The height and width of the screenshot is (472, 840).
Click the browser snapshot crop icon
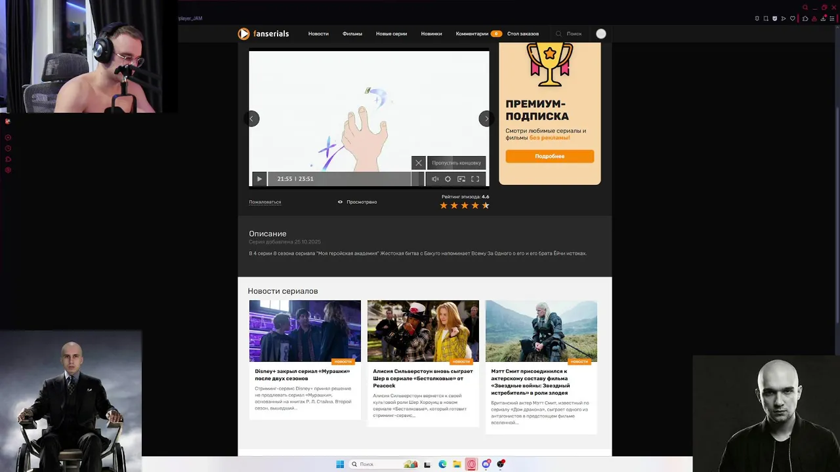(765, 18)
